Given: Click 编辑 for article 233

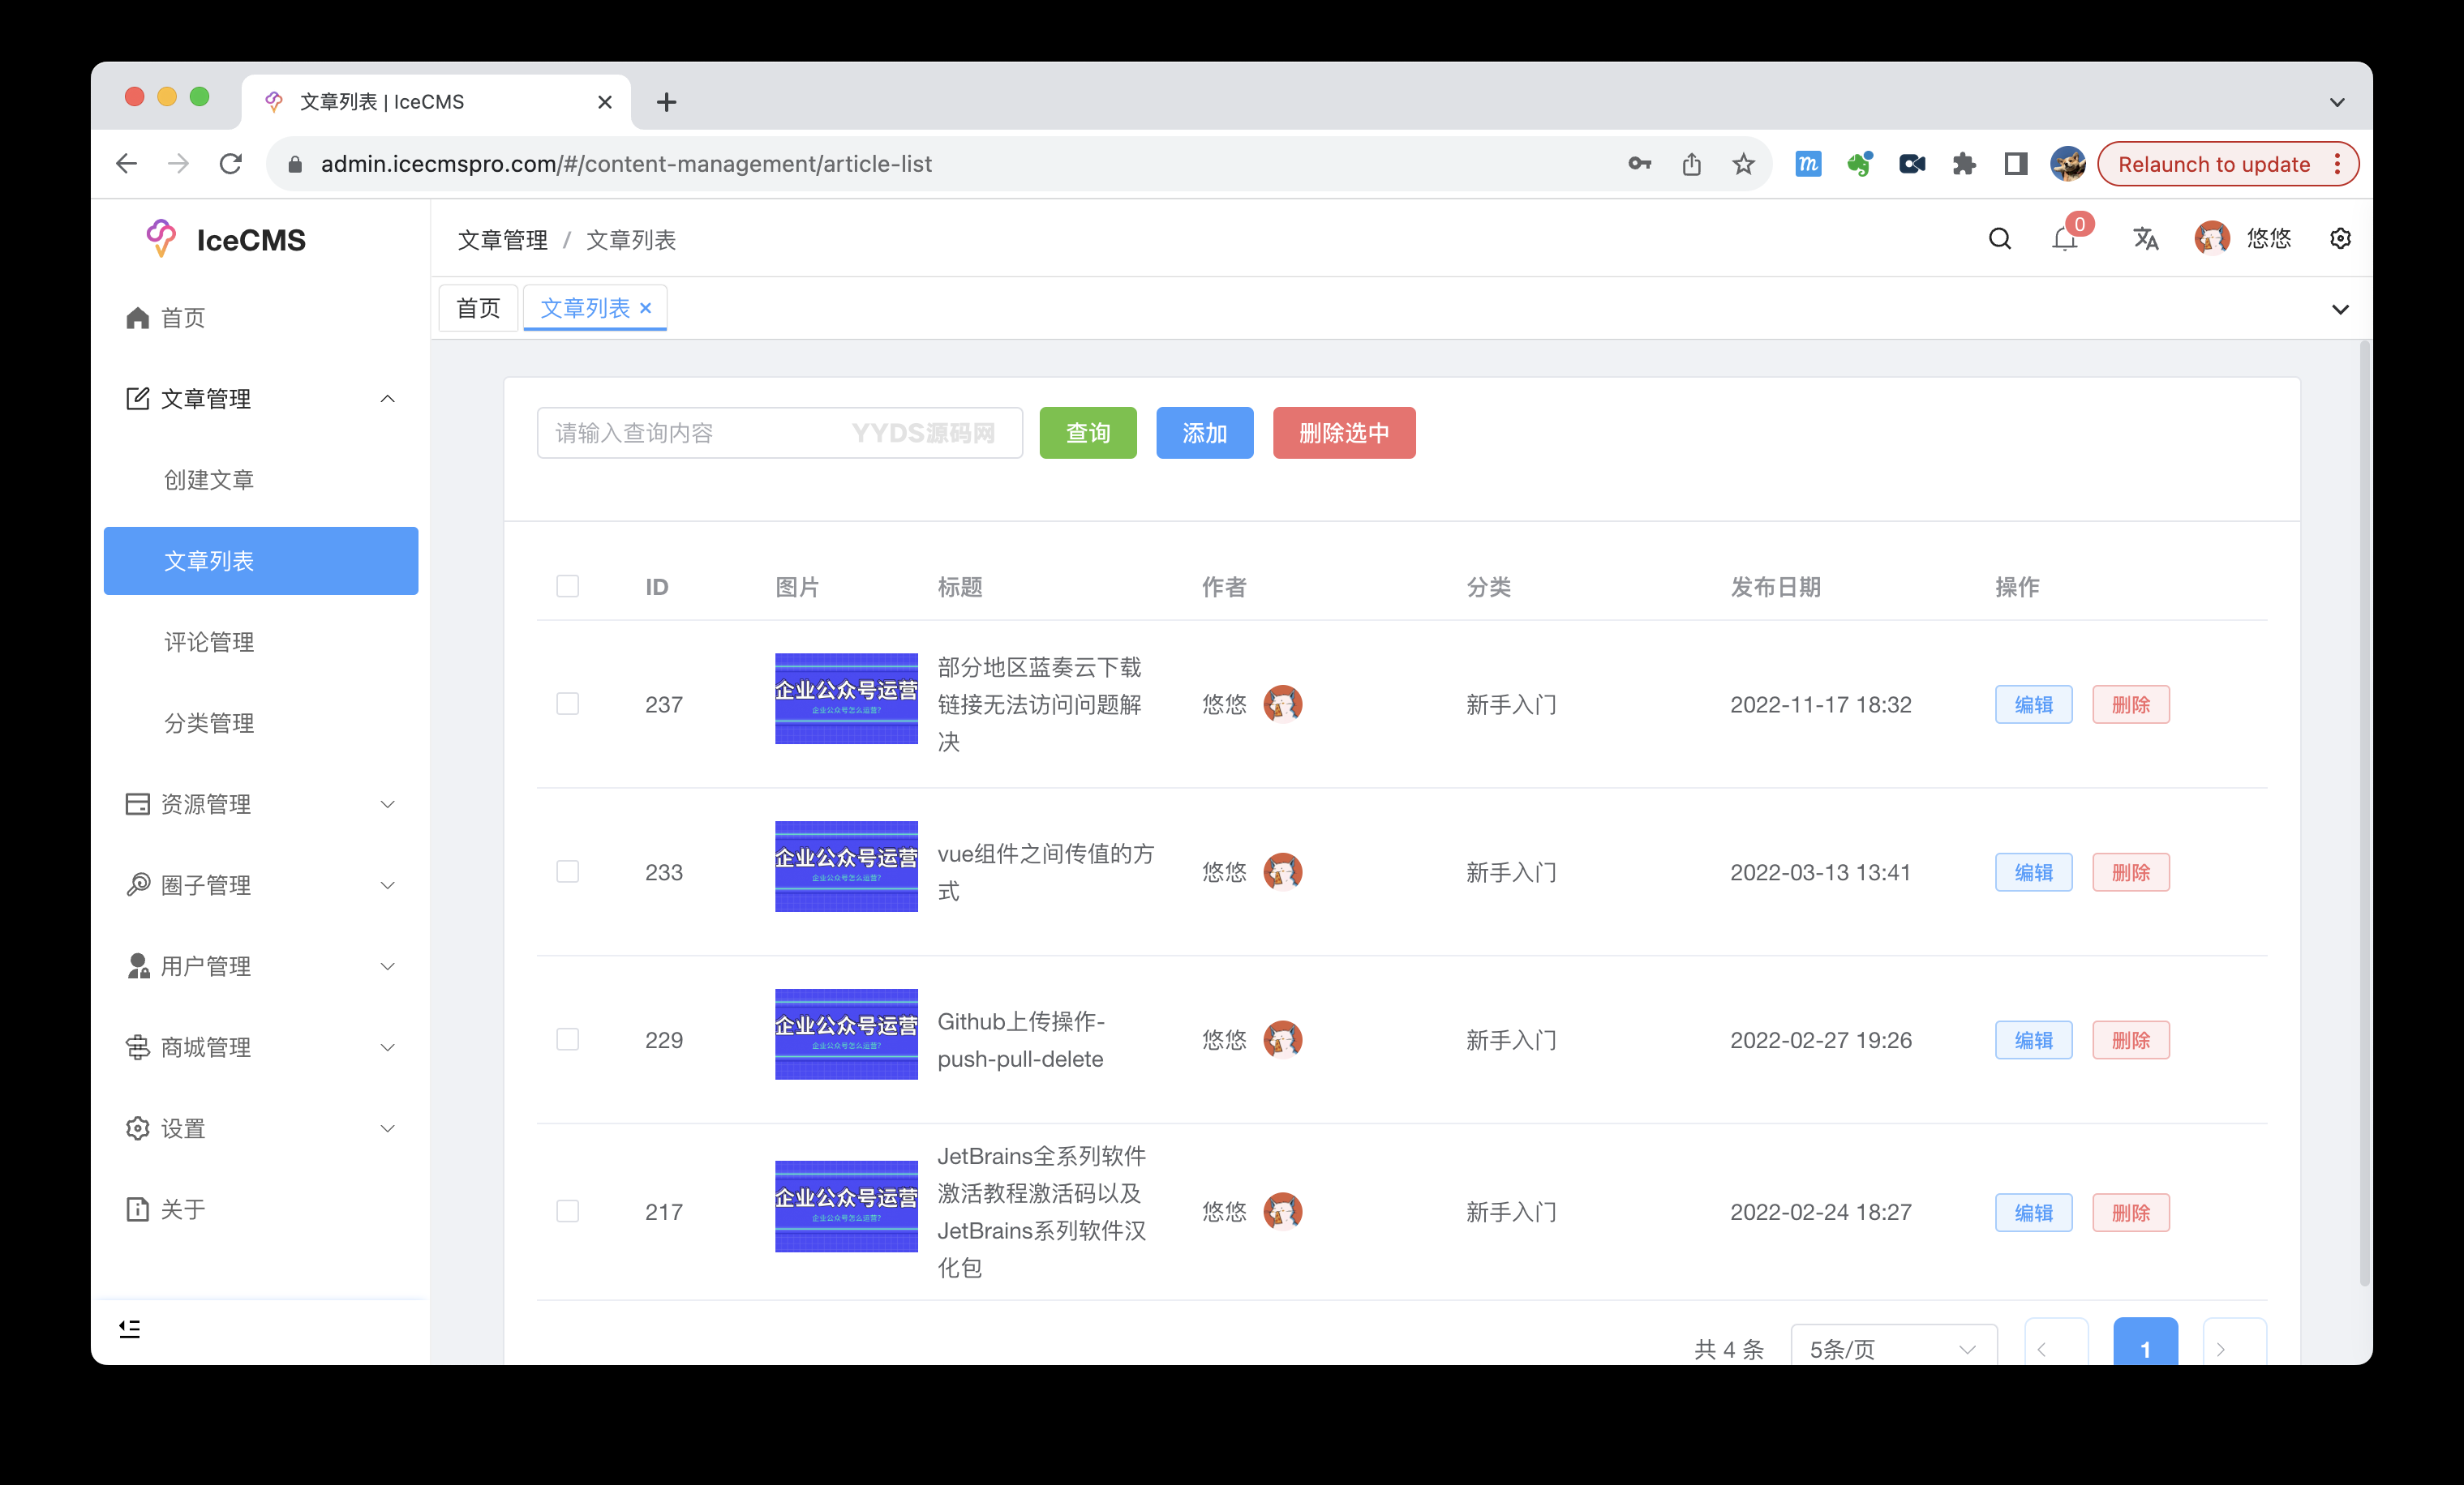Looking at the screenshot, I should coord(2033,871).
